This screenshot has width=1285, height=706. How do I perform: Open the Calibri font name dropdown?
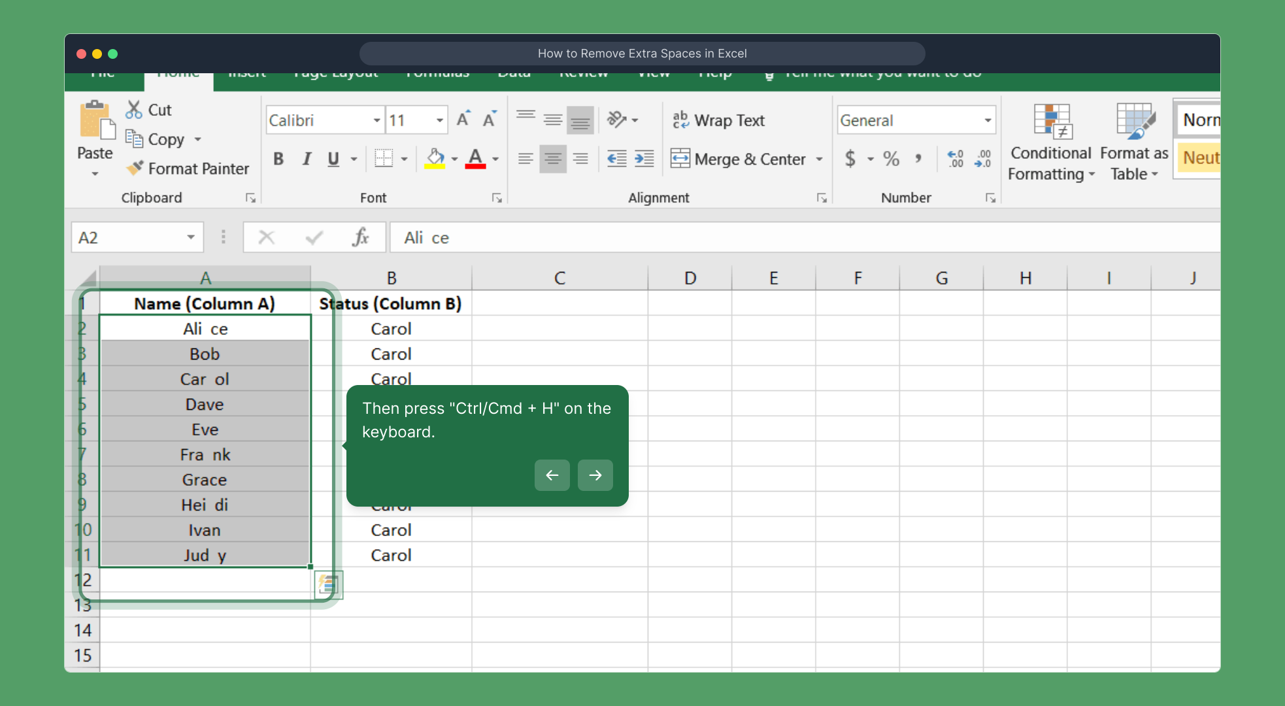coord(376,120)
